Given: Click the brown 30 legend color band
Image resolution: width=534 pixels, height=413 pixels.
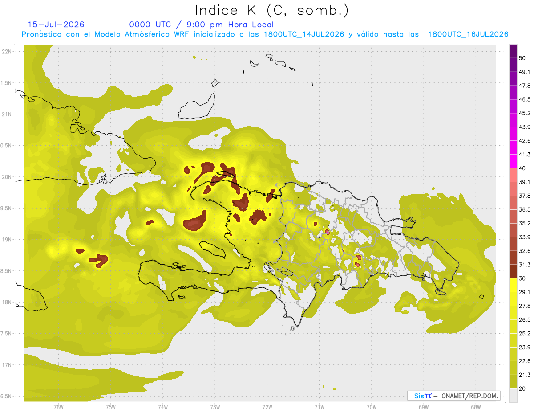Looking at the screenshot, I should click(513, 271).
